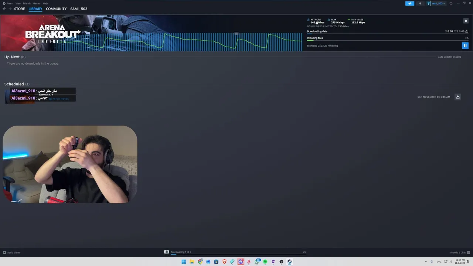473x266 pixels.
Task: Click the ENG language indicator
Action: [439, 262]
